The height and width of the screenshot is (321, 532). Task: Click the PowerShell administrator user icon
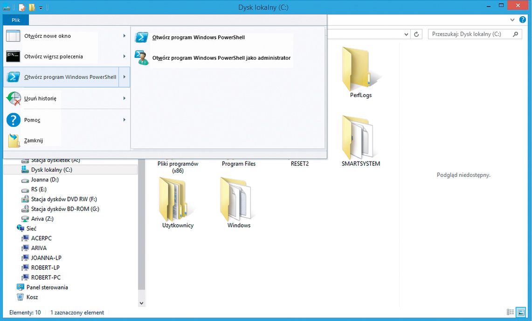[x=141, y=58]
